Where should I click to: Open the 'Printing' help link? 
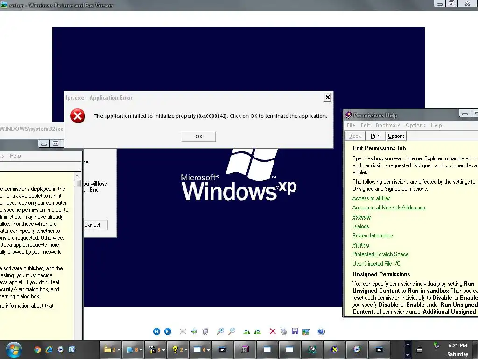tap(361, 245)
